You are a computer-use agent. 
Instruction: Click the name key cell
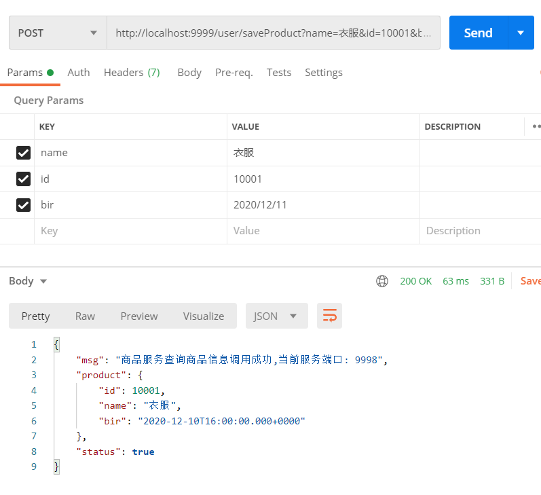coord(130,153)
